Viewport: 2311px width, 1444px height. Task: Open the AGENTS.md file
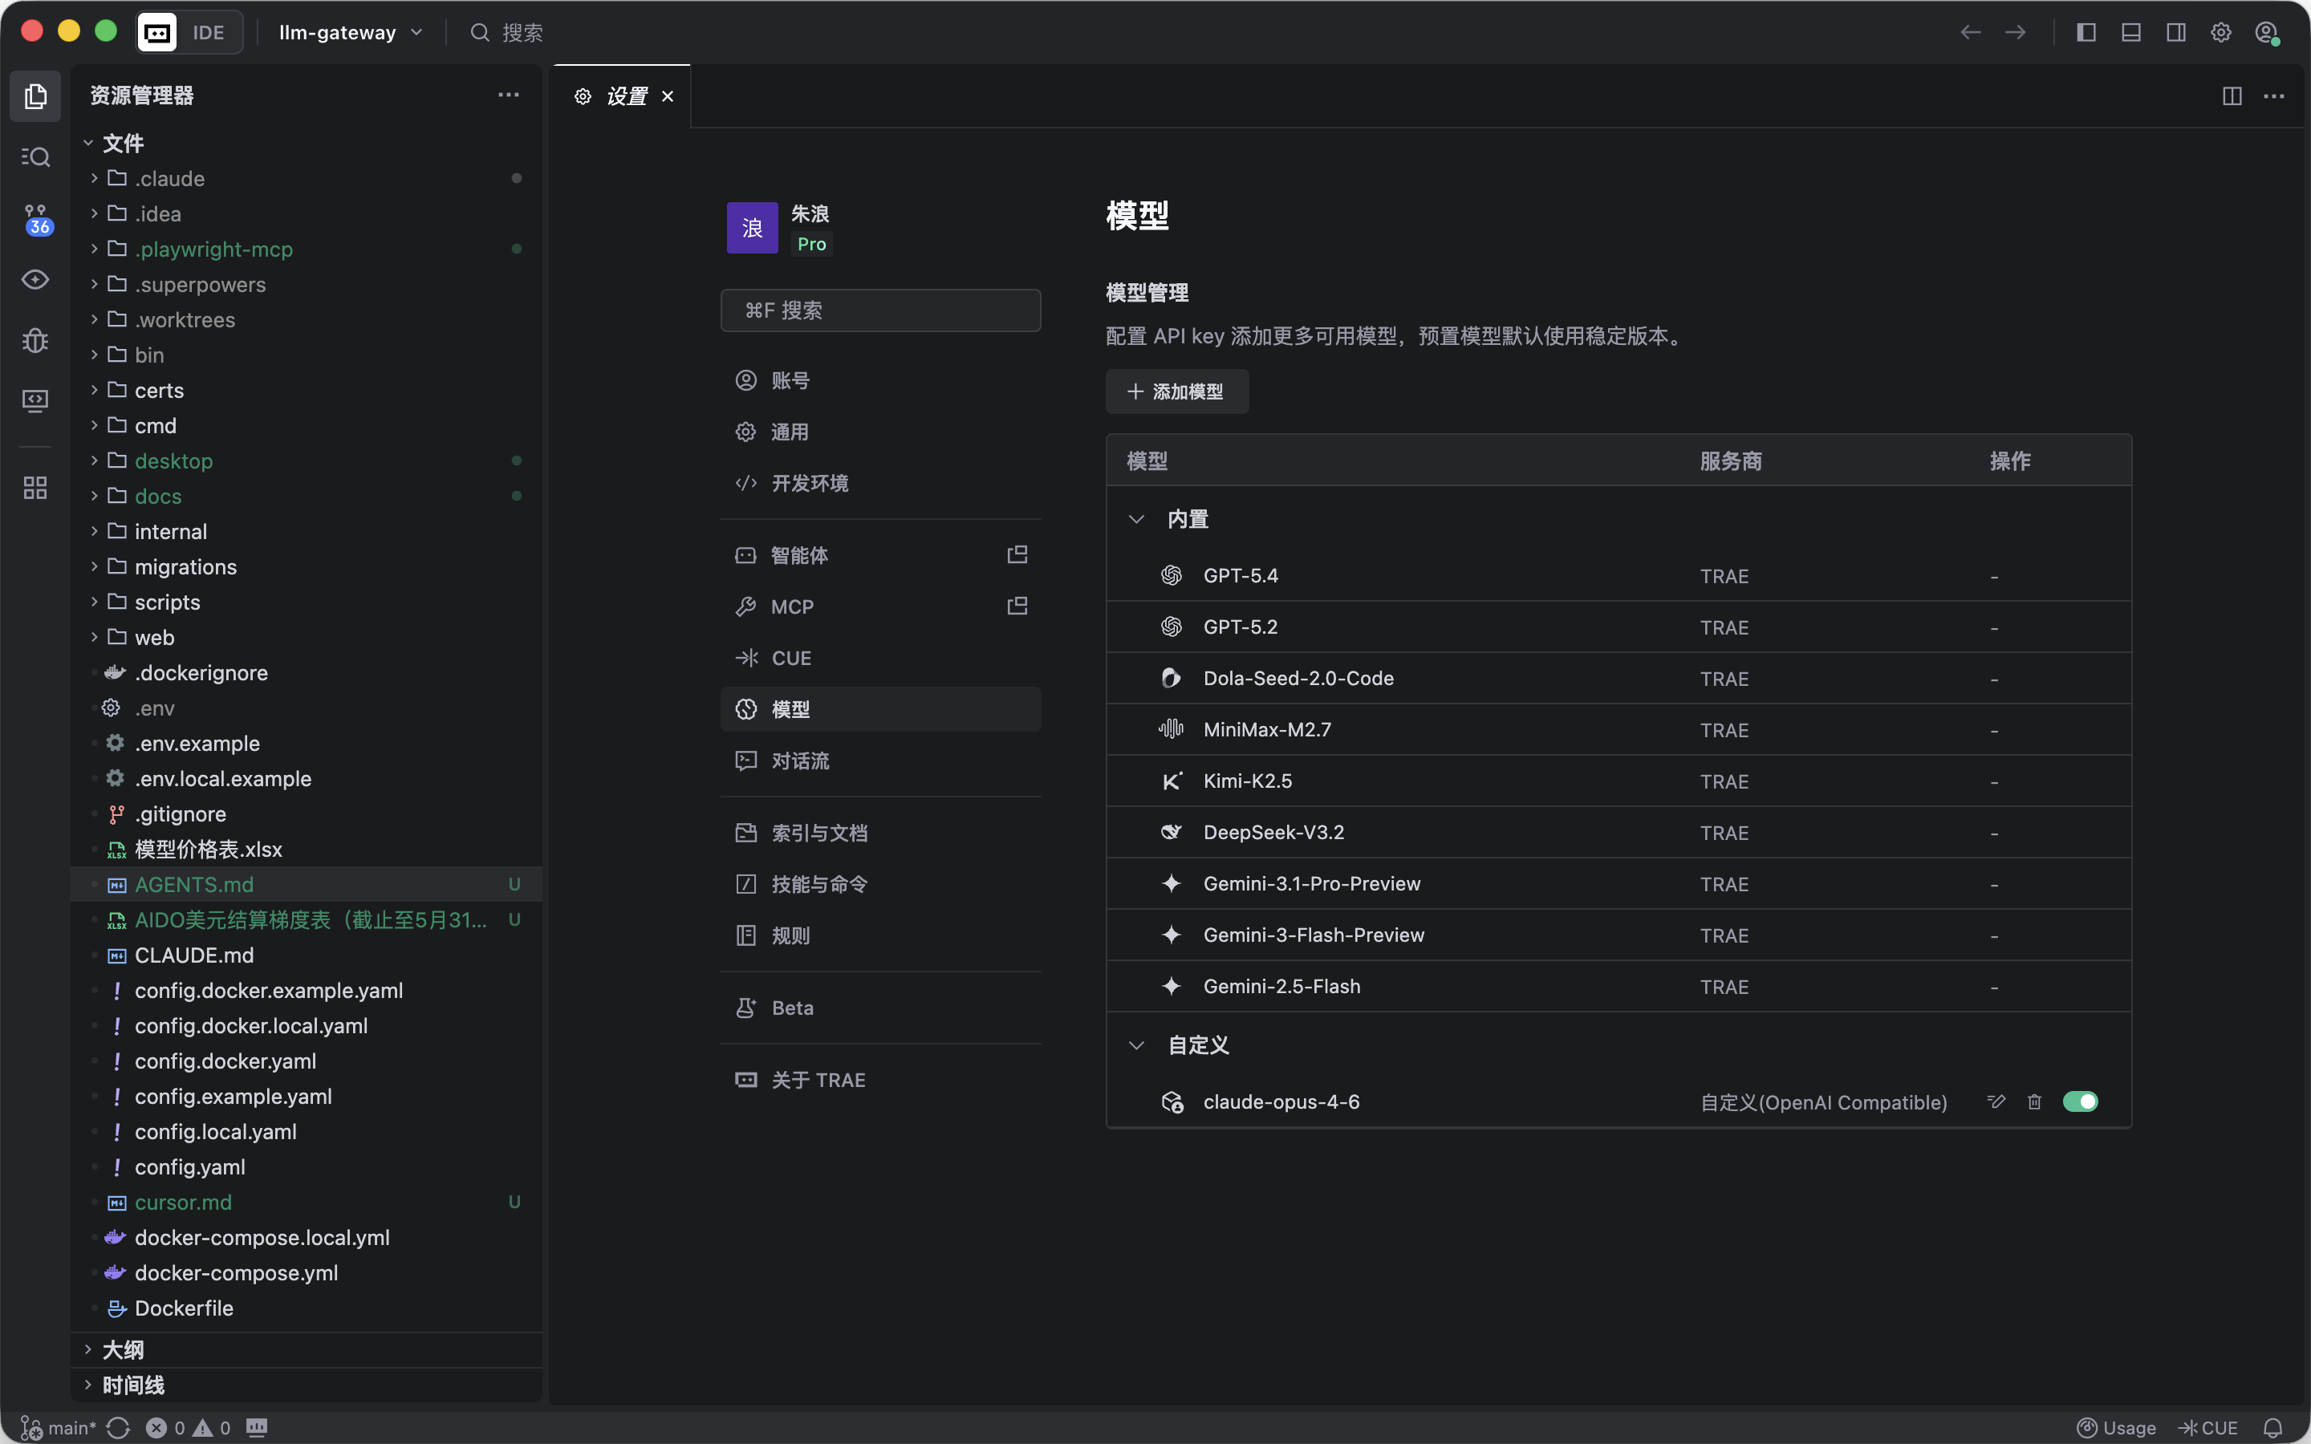pyautogui.click(x=306, y=884)
